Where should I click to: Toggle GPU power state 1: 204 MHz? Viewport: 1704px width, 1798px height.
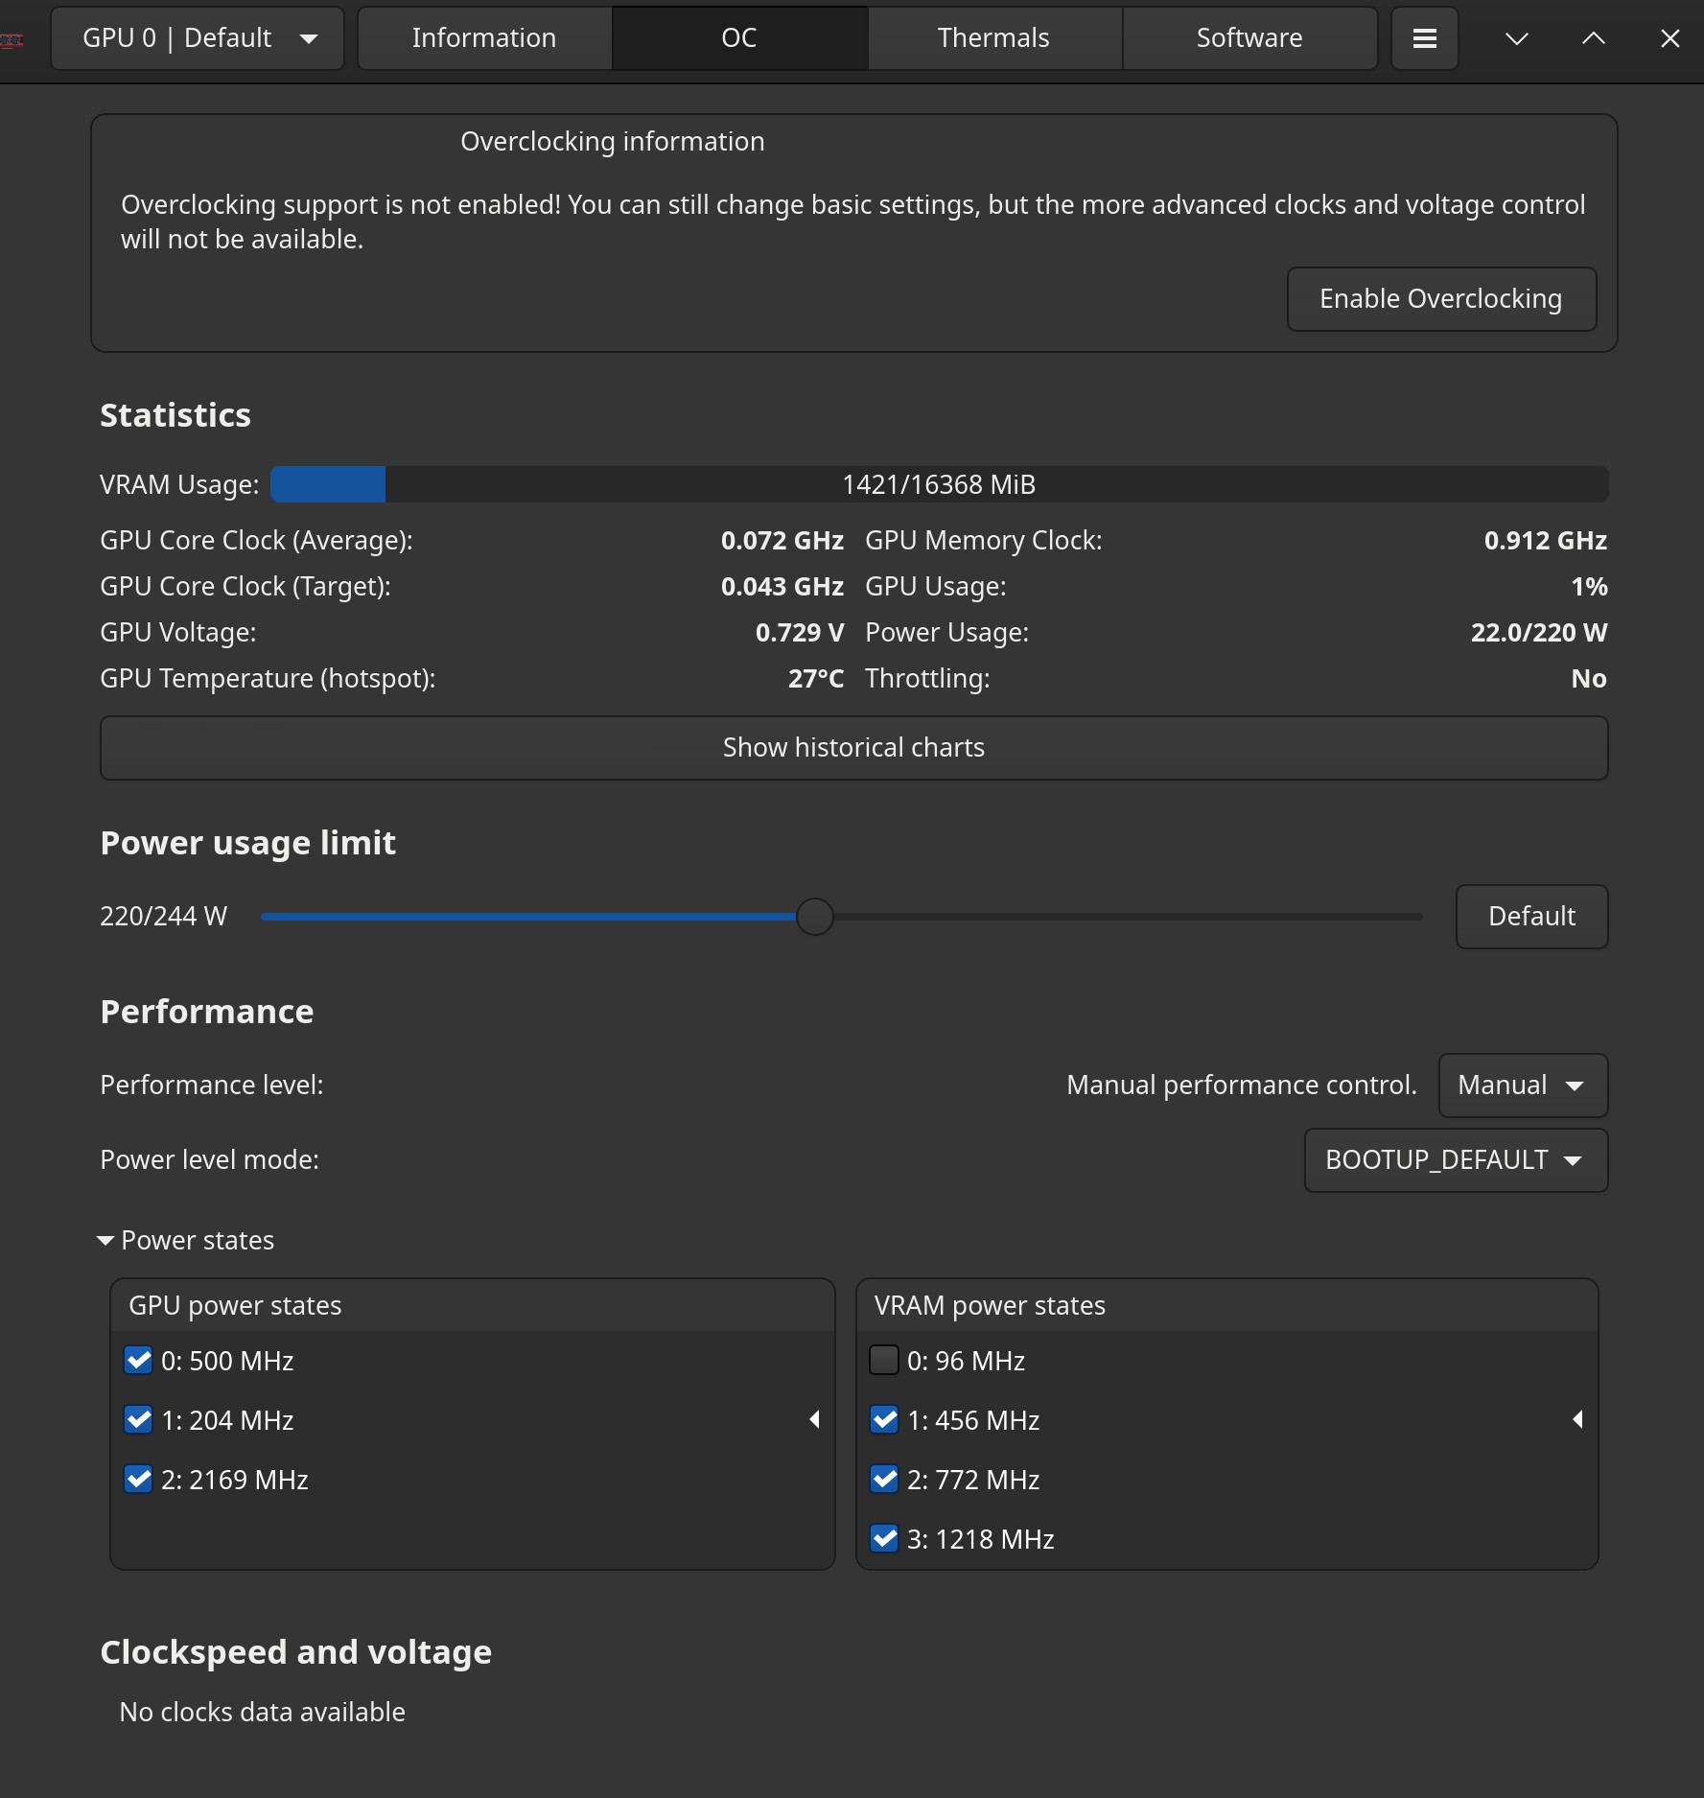[x=139, y=1420]
